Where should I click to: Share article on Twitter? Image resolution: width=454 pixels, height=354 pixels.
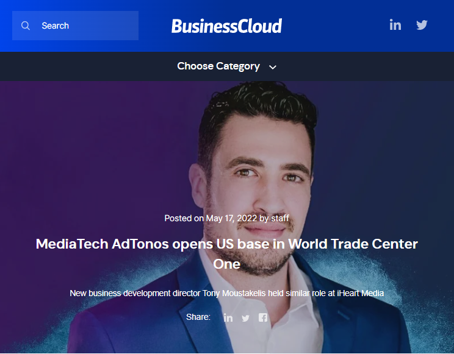point(245,318)
